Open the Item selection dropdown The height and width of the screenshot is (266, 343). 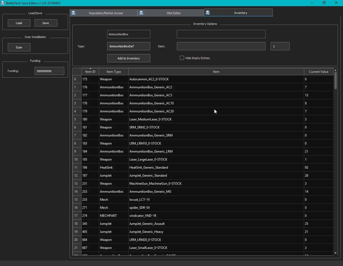[x=221, y=46]
